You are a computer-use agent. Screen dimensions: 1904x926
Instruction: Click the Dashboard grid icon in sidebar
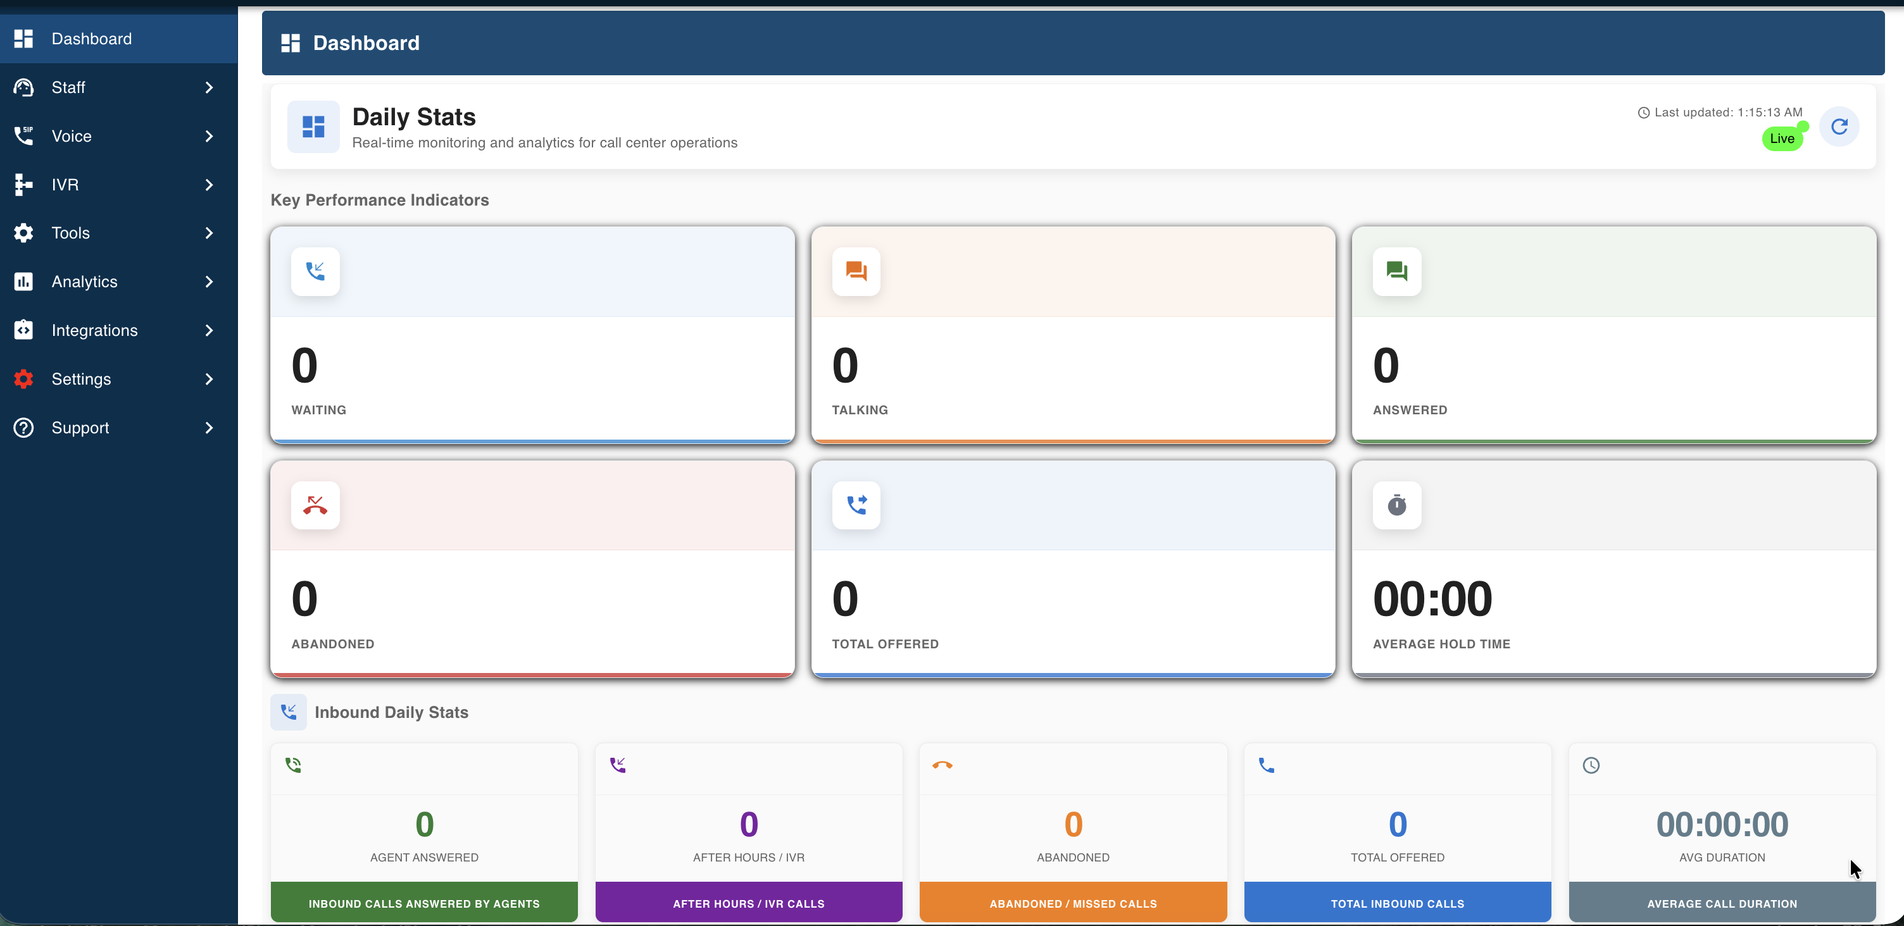pyautogui.click(x=23, y=39)
